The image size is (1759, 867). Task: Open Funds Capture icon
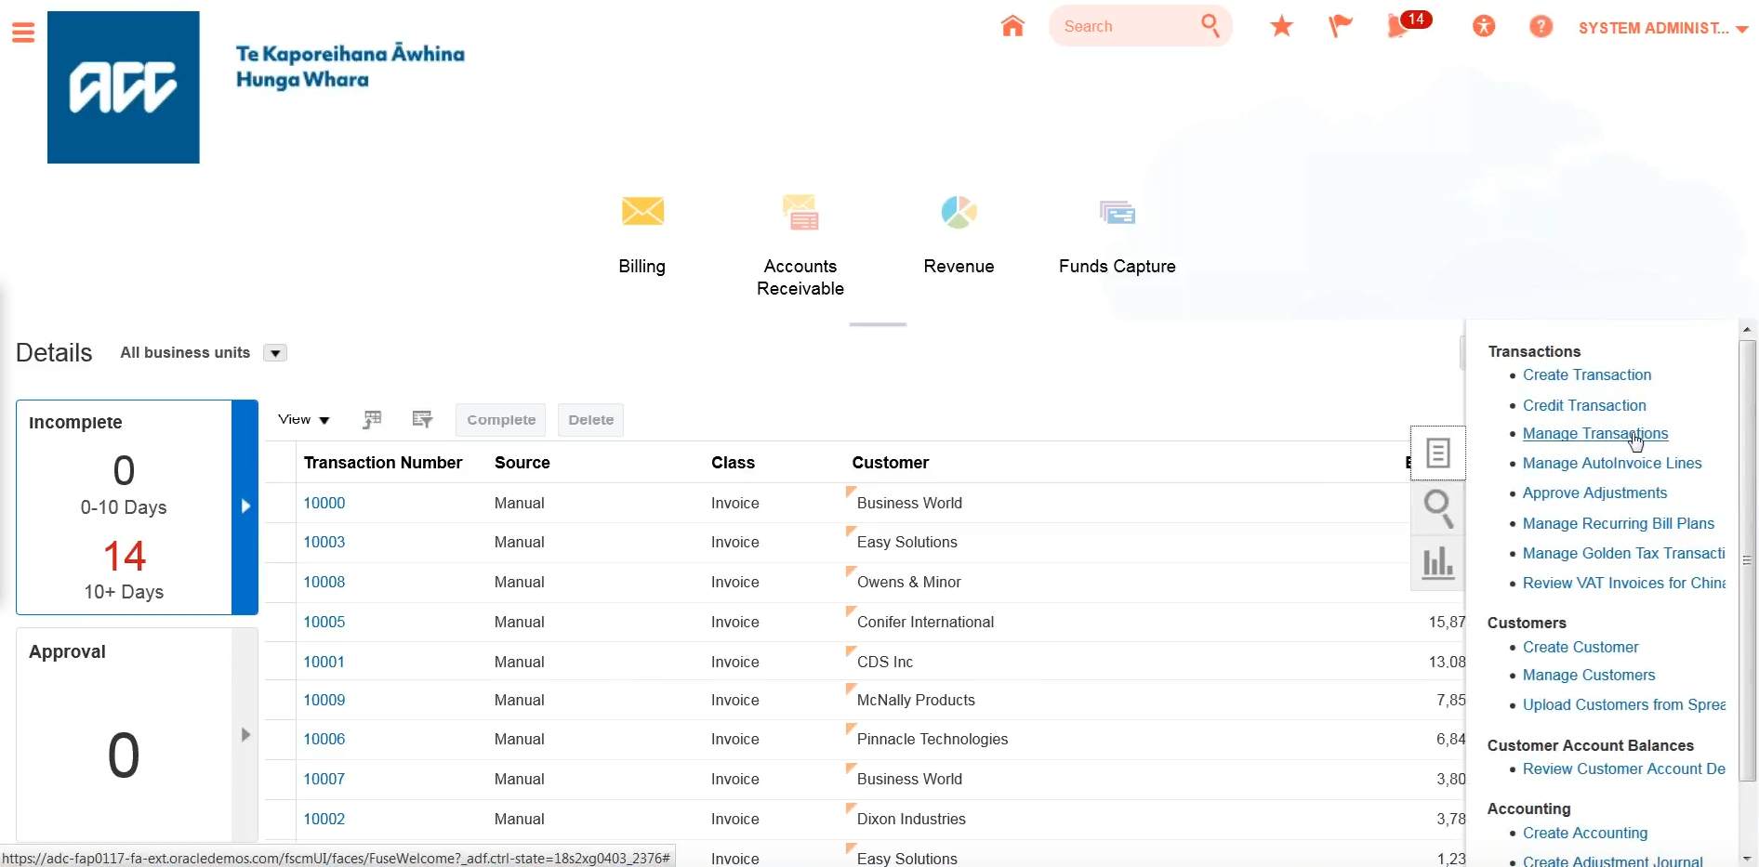coord(1117,213)
